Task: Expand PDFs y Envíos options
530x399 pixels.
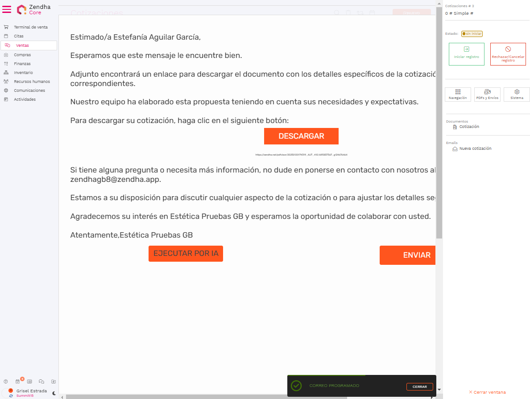Action: (x=487, y=94)
